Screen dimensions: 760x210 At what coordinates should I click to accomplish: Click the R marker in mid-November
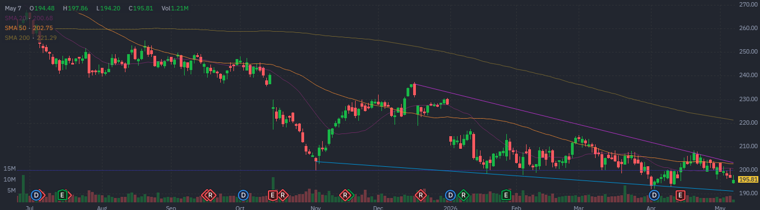(345, 195)
